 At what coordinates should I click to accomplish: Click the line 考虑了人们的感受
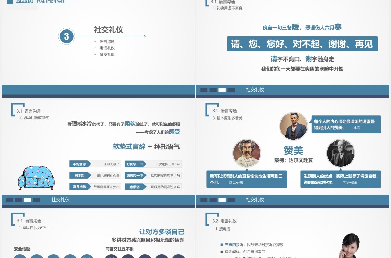coord(158,132)
